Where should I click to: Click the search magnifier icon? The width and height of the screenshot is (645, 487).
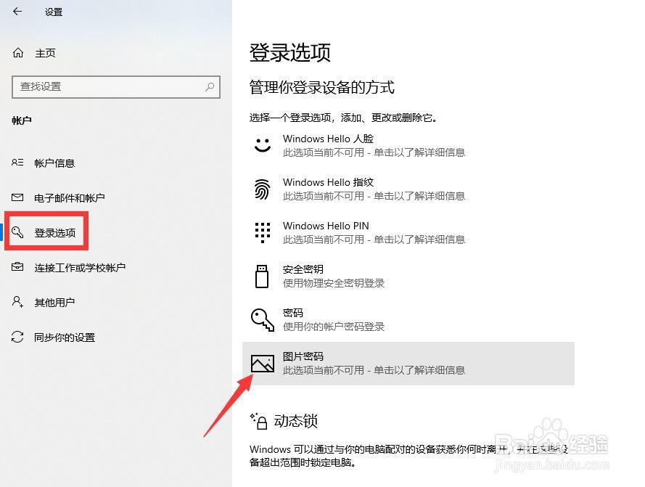210,86
